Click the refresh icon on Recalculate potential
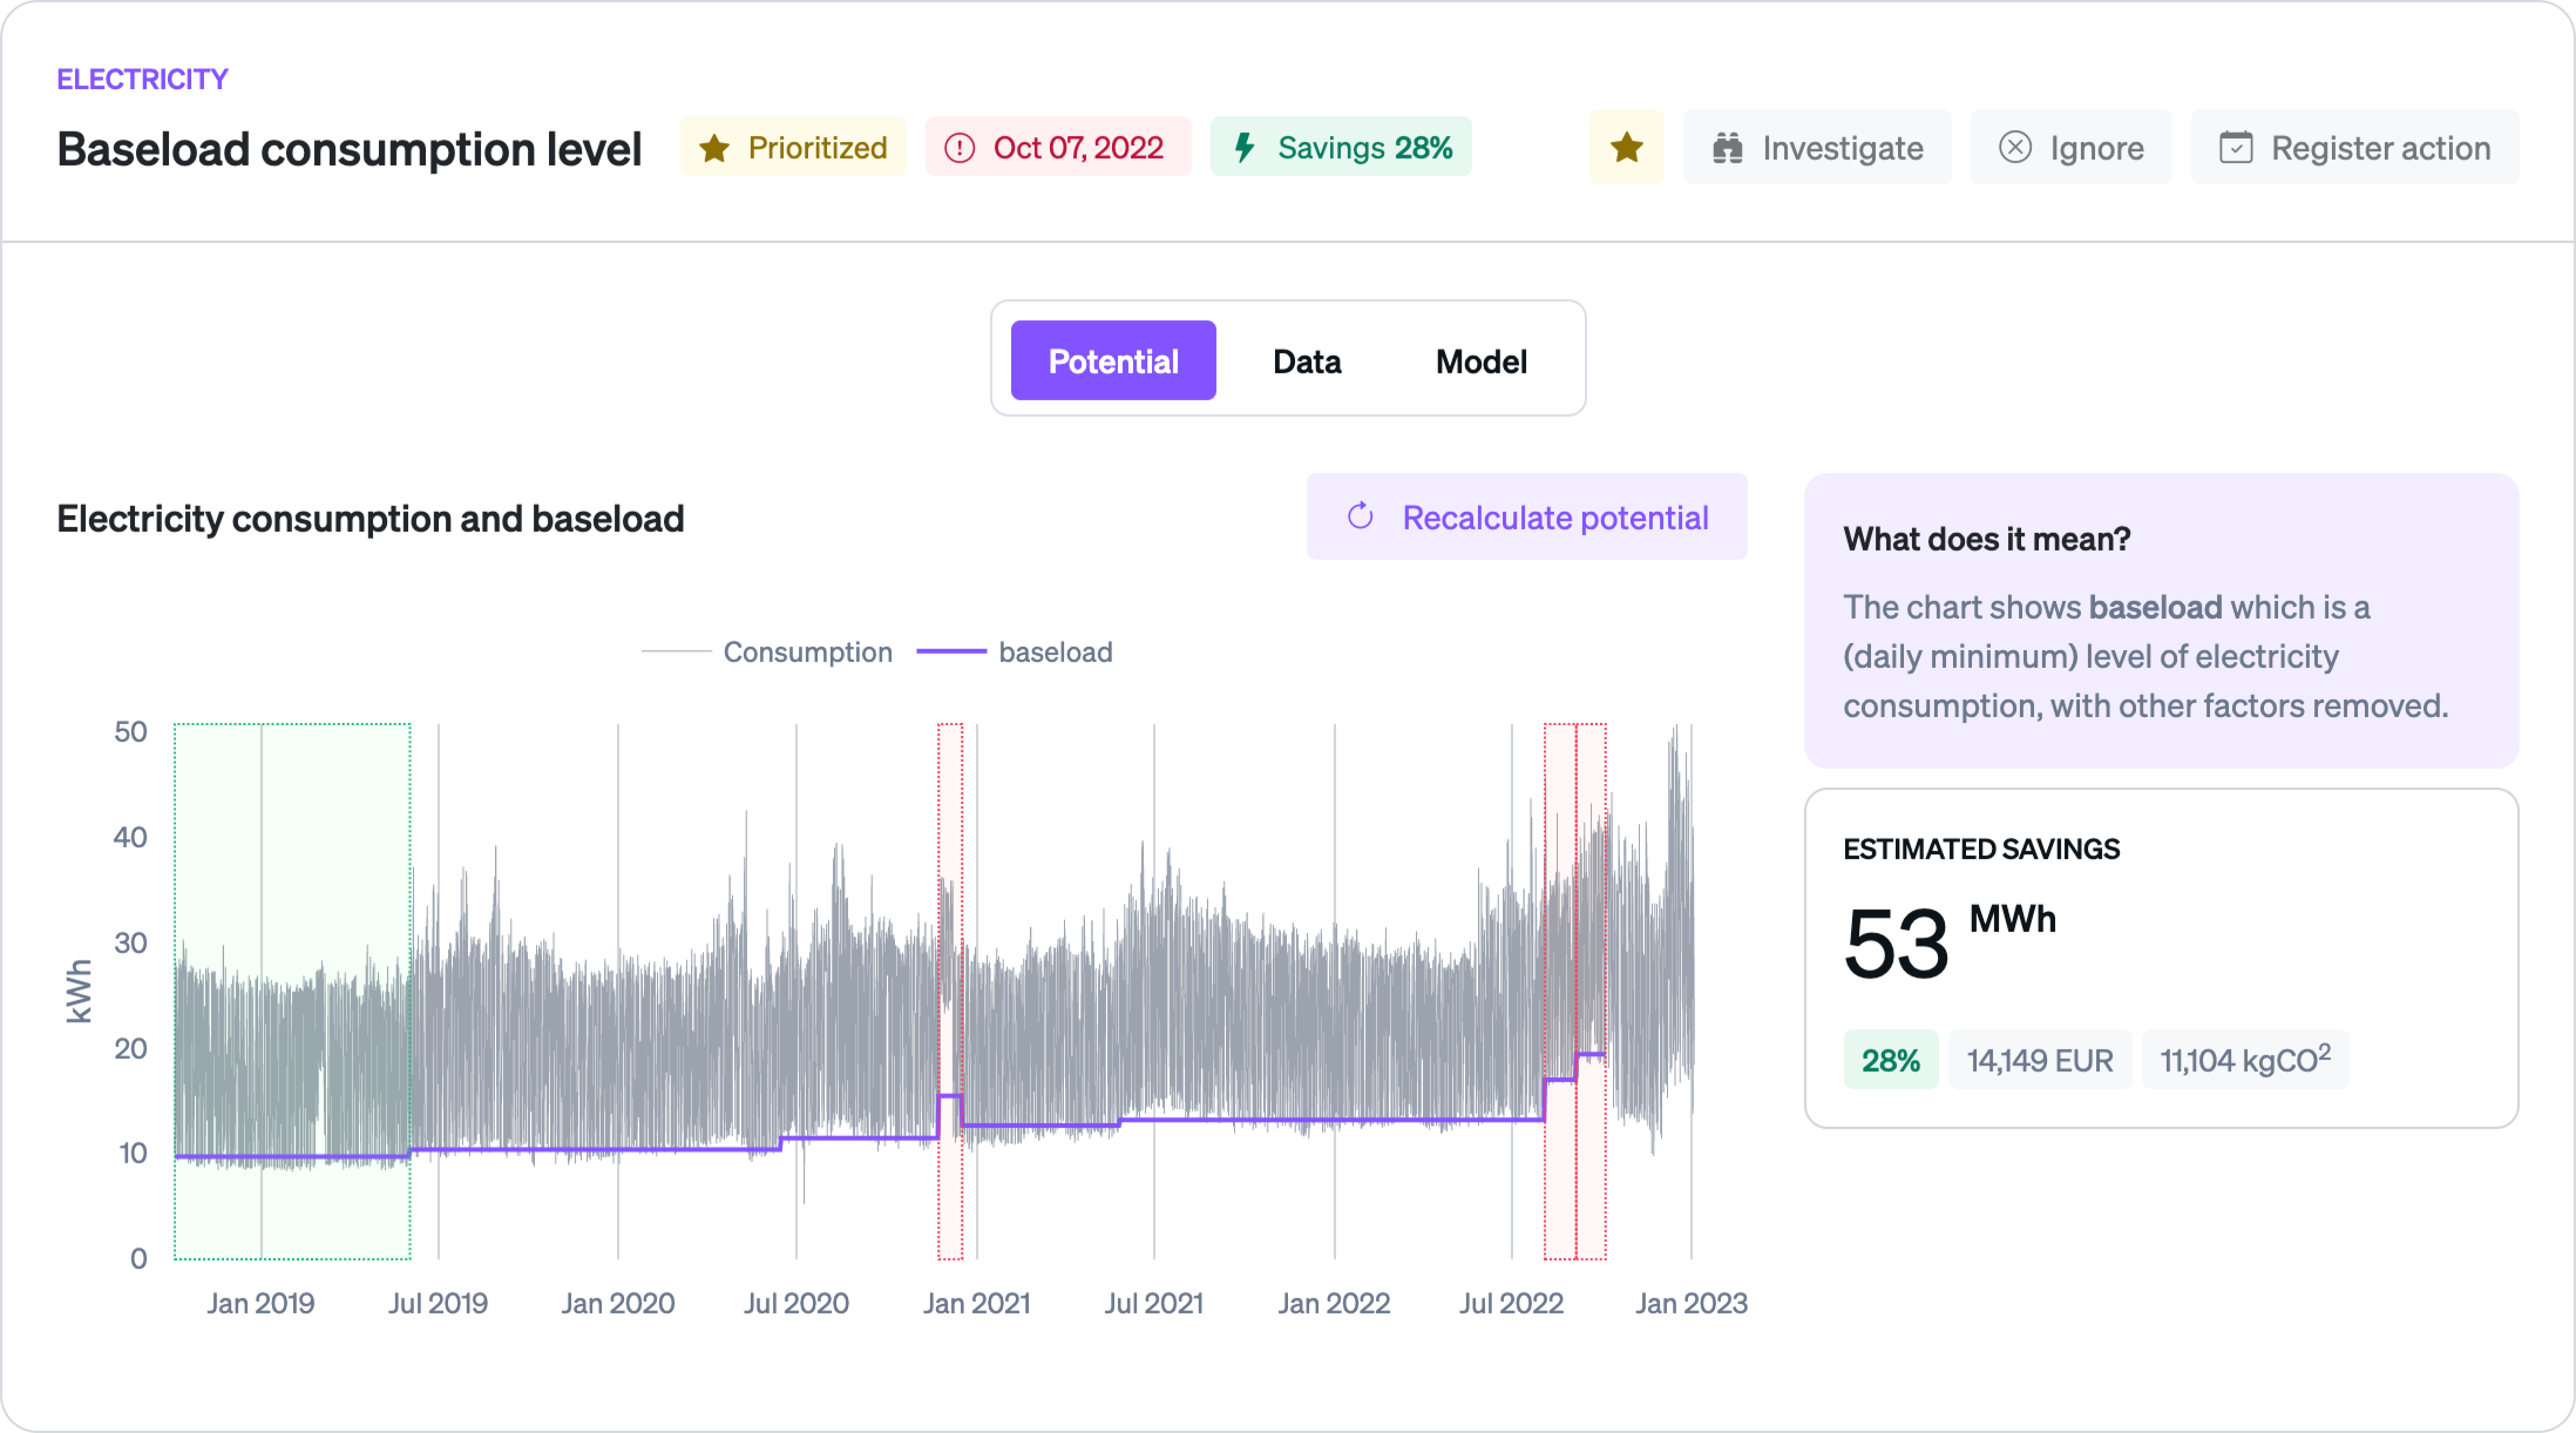This screenshot has height=1433, width=2576. [x=1359, y=517]
